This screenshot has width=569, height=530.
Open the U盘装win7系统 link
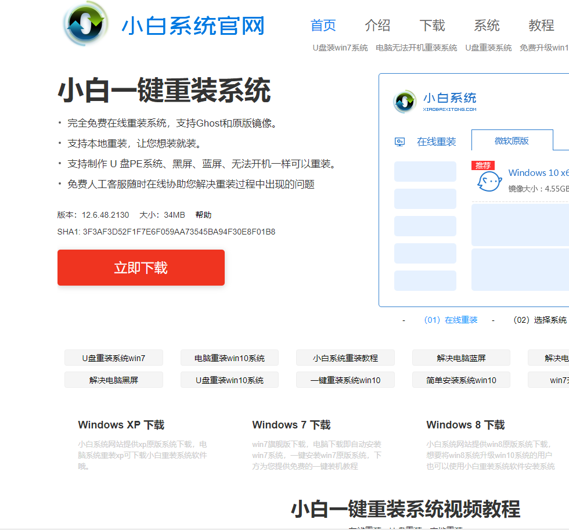tap(340, 48)
